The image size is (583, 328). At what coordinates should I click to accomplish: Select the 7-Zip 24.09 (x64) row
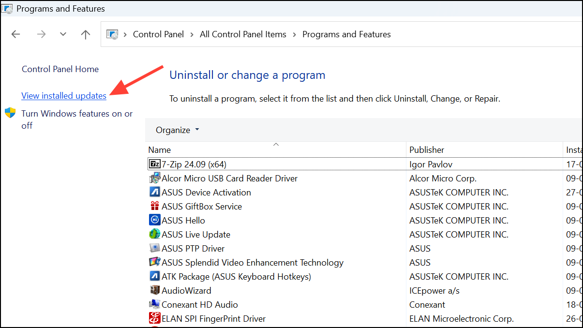pyautogui.click(x=364, y=164)
